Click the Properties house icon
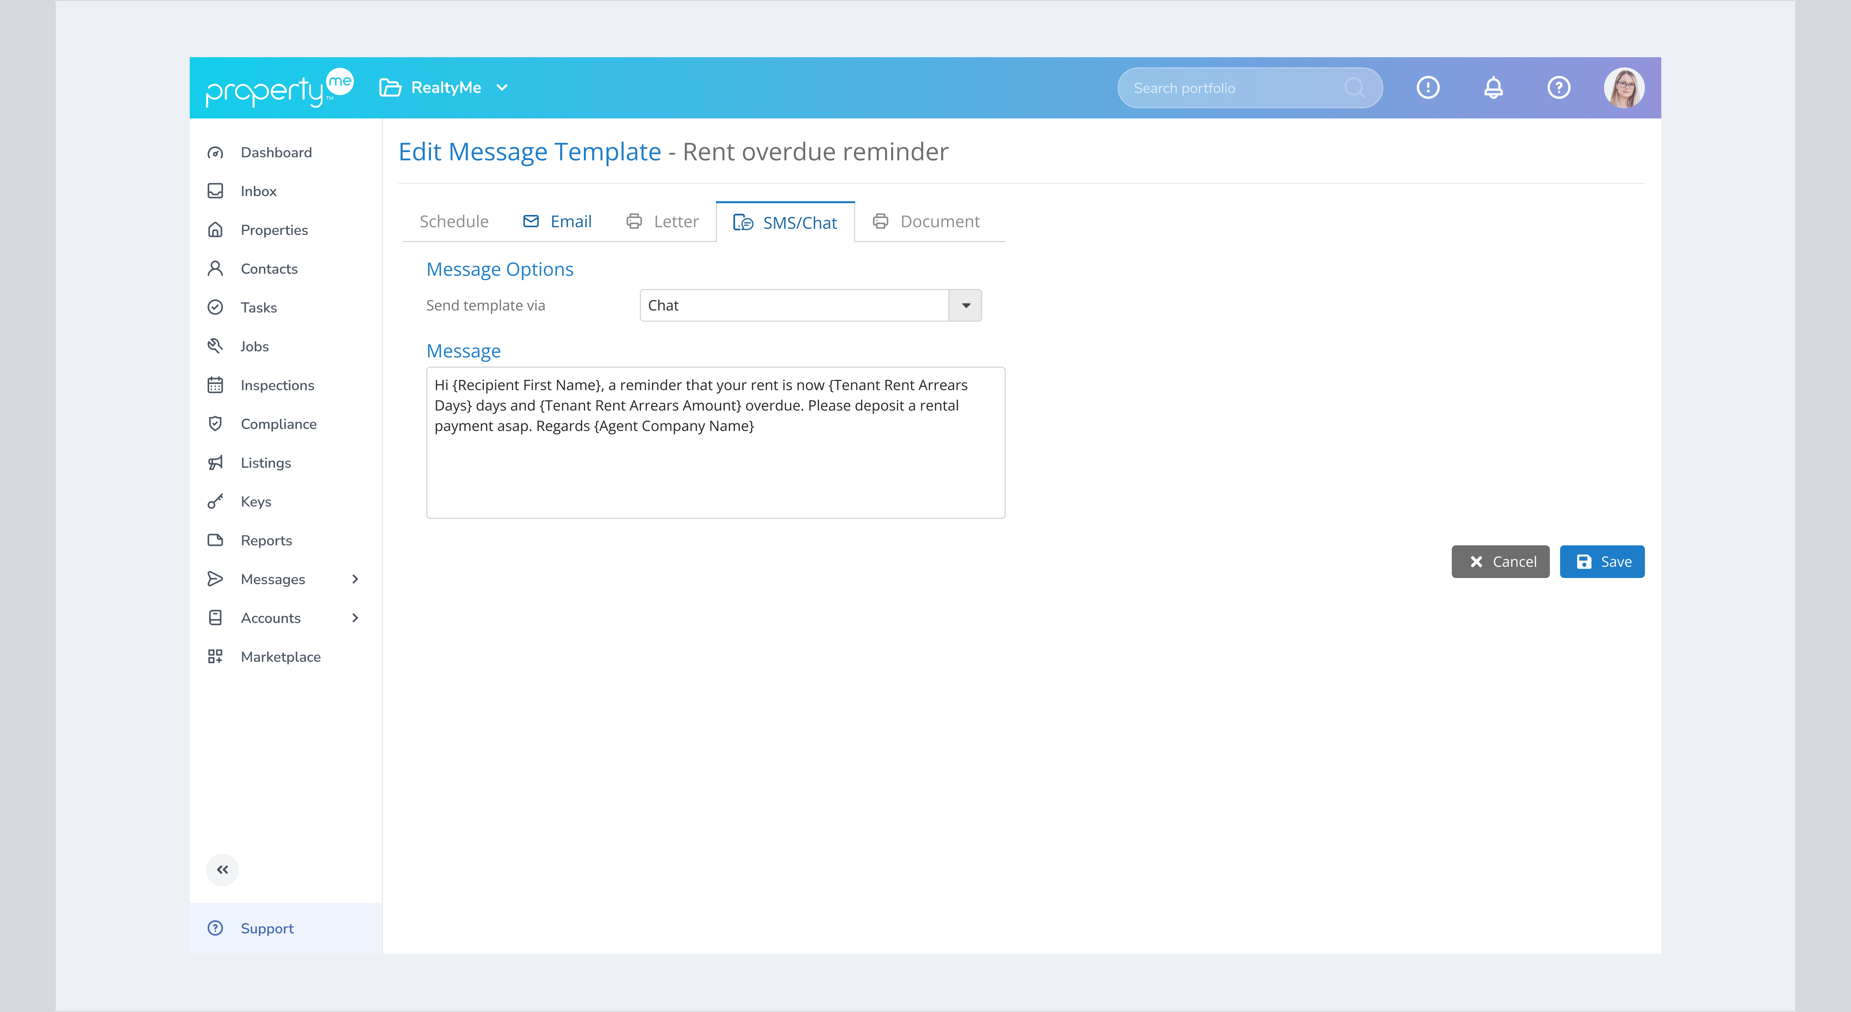The width and height of the screenshot is (1851, 1012). pos(215,230)
